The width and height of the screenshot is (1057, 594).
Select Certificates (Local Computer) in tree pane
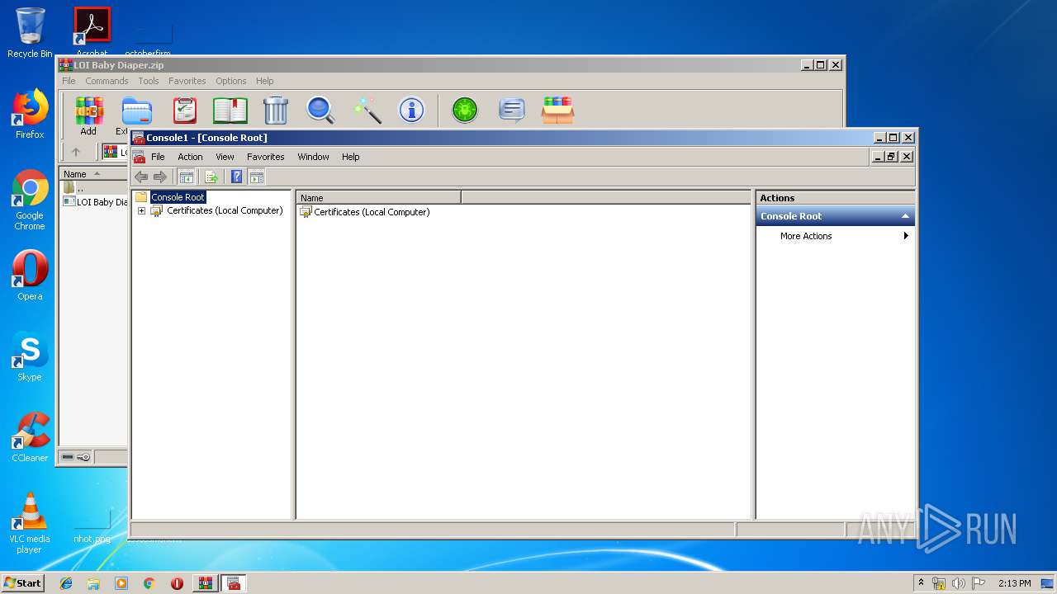[x=225, y=210]
